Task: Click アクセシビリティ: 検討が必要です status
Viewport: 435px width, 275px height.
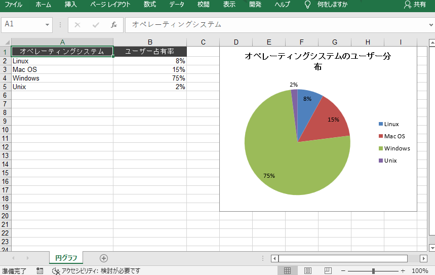Action: (96, 270)
